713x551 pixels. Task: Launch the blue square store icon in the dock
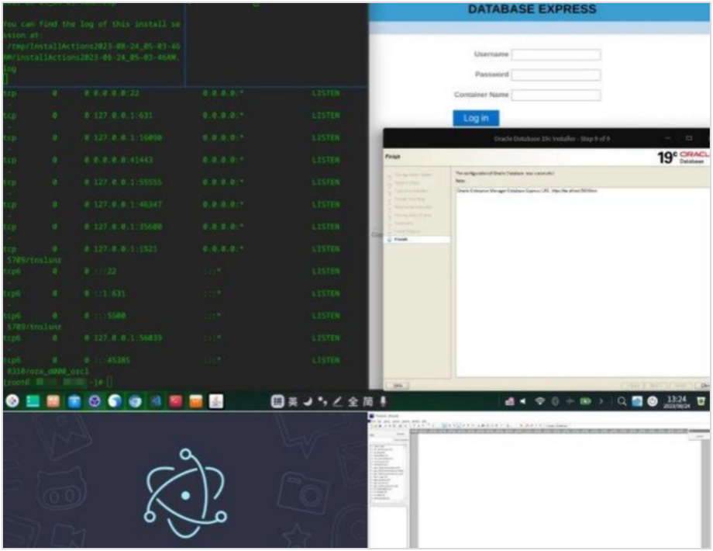pyautogui.click(x=74, y=401)
